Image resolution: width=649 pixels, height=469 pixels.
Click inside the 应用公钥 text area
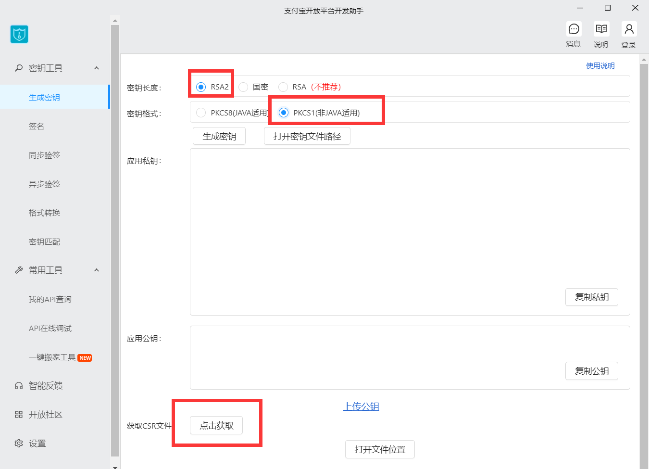pyautogui.click(x=410, y=357)
